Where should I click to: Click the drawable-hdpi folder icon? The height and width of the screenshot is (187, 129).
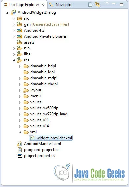click(26, 66)
